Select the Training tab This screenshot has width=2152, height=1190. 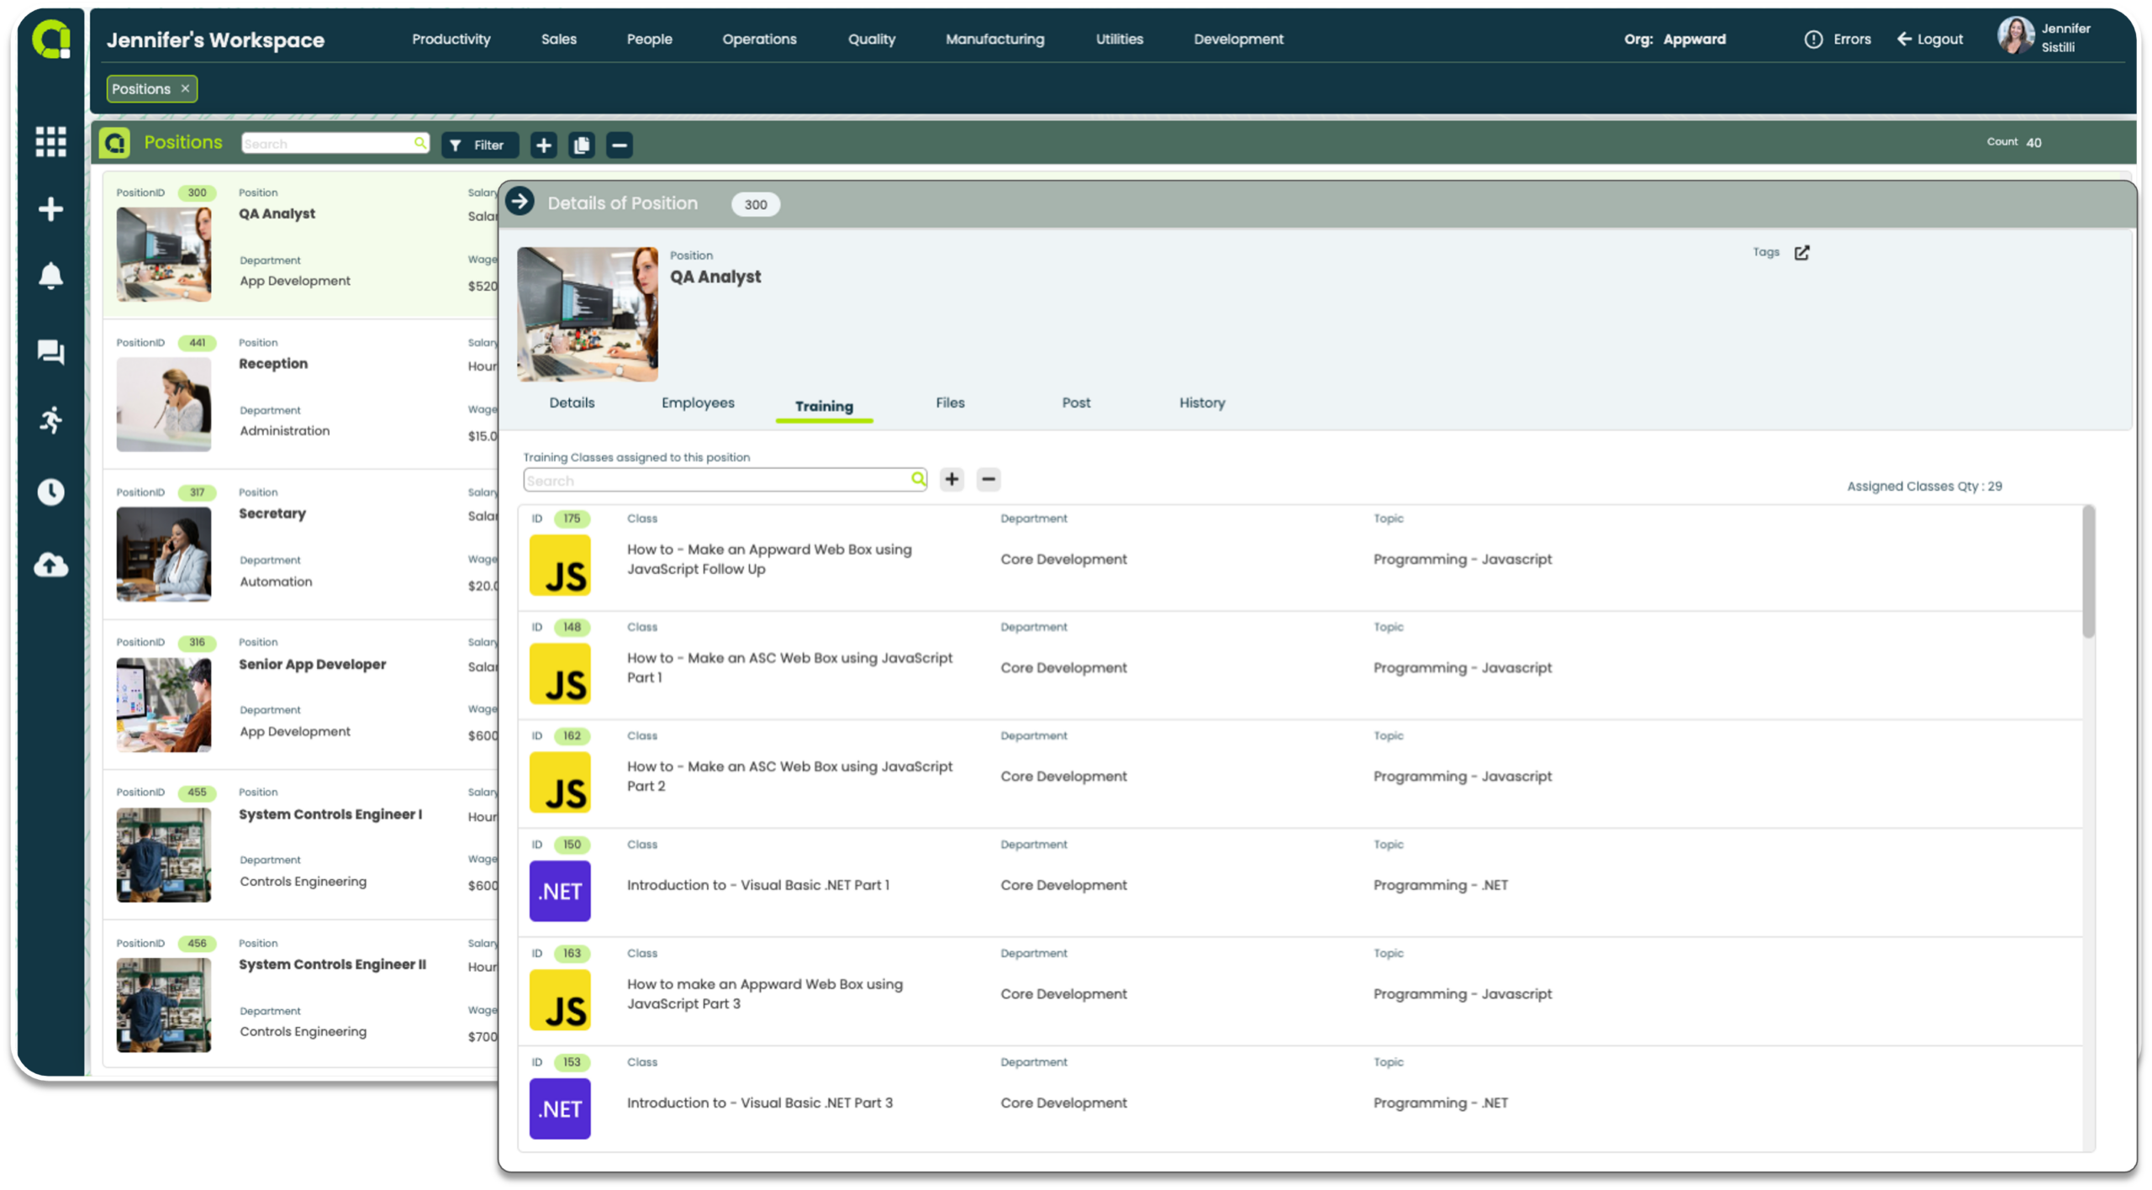825,406
